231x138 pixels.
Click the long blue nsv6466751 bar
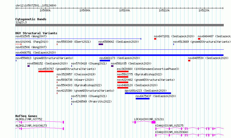pyautogui.click(x=119, y=55)
